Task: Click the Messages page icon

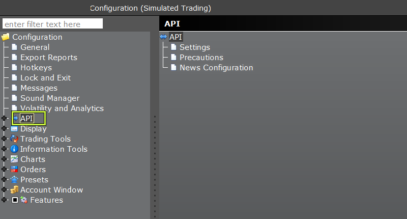Action: coord(15,88)
